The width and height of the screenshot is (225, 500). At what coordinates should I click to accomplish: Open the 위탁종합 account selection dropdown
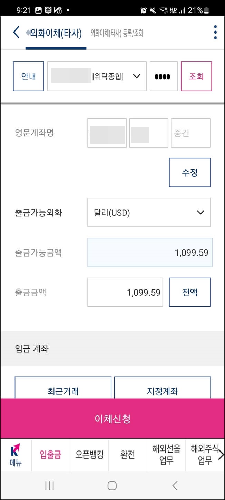96,76
